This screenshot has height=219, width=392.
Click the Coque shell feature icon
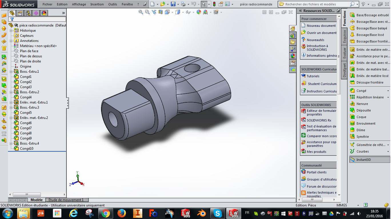pos(352,117)
